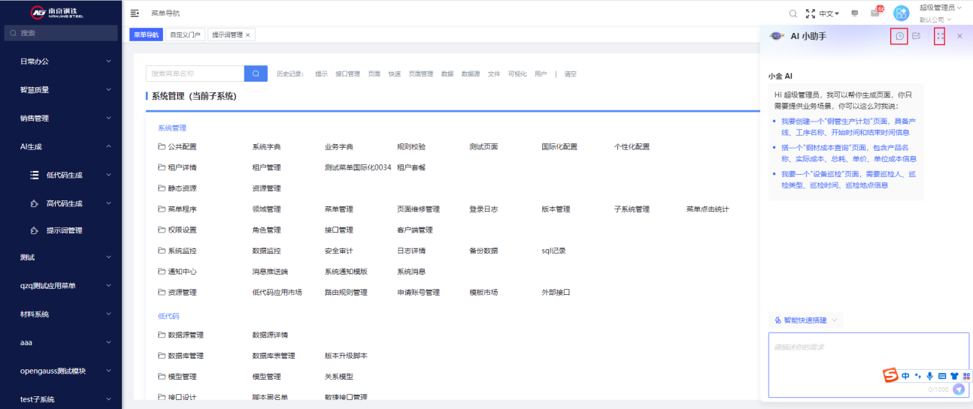The width and height of the screenshot is (973, 409).
Task: Expand the 日常办公 sidebar menu
Action: tap(61, 61)
